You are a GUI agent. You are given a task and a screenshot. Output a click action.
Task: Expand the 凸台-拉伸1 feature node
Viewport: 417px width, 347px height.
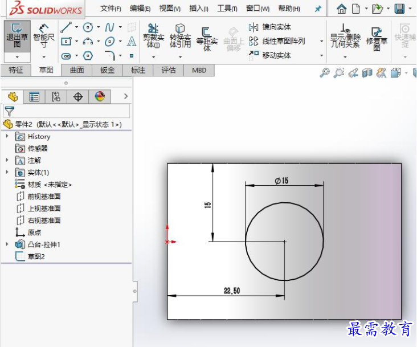tap(7, 244)
